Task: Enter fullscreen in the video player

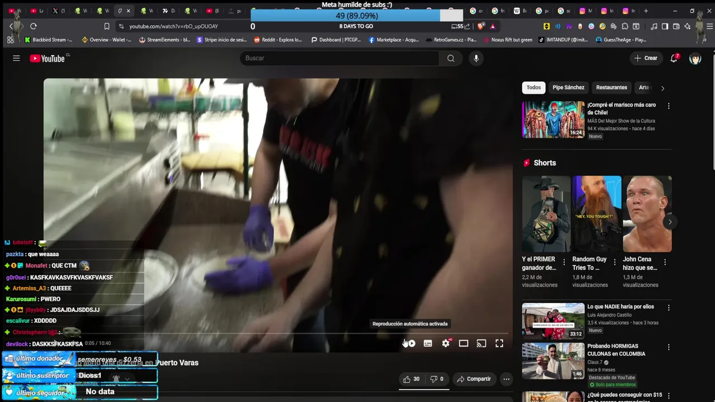Action: point(499,343)
